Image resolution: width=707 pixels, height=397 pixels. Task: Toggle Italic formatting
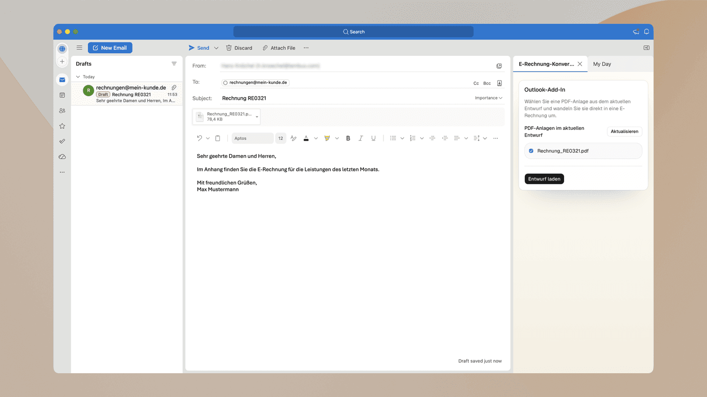[361, 138]
